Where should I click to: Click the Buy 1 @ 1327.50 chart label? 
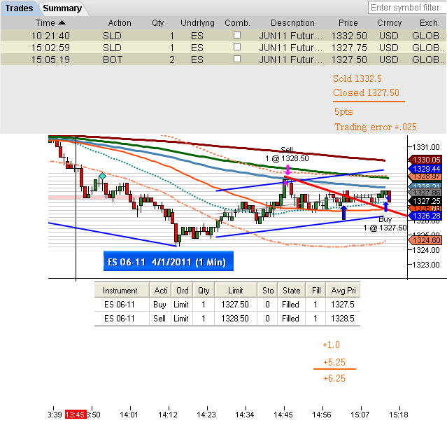[x=385, y=223]
